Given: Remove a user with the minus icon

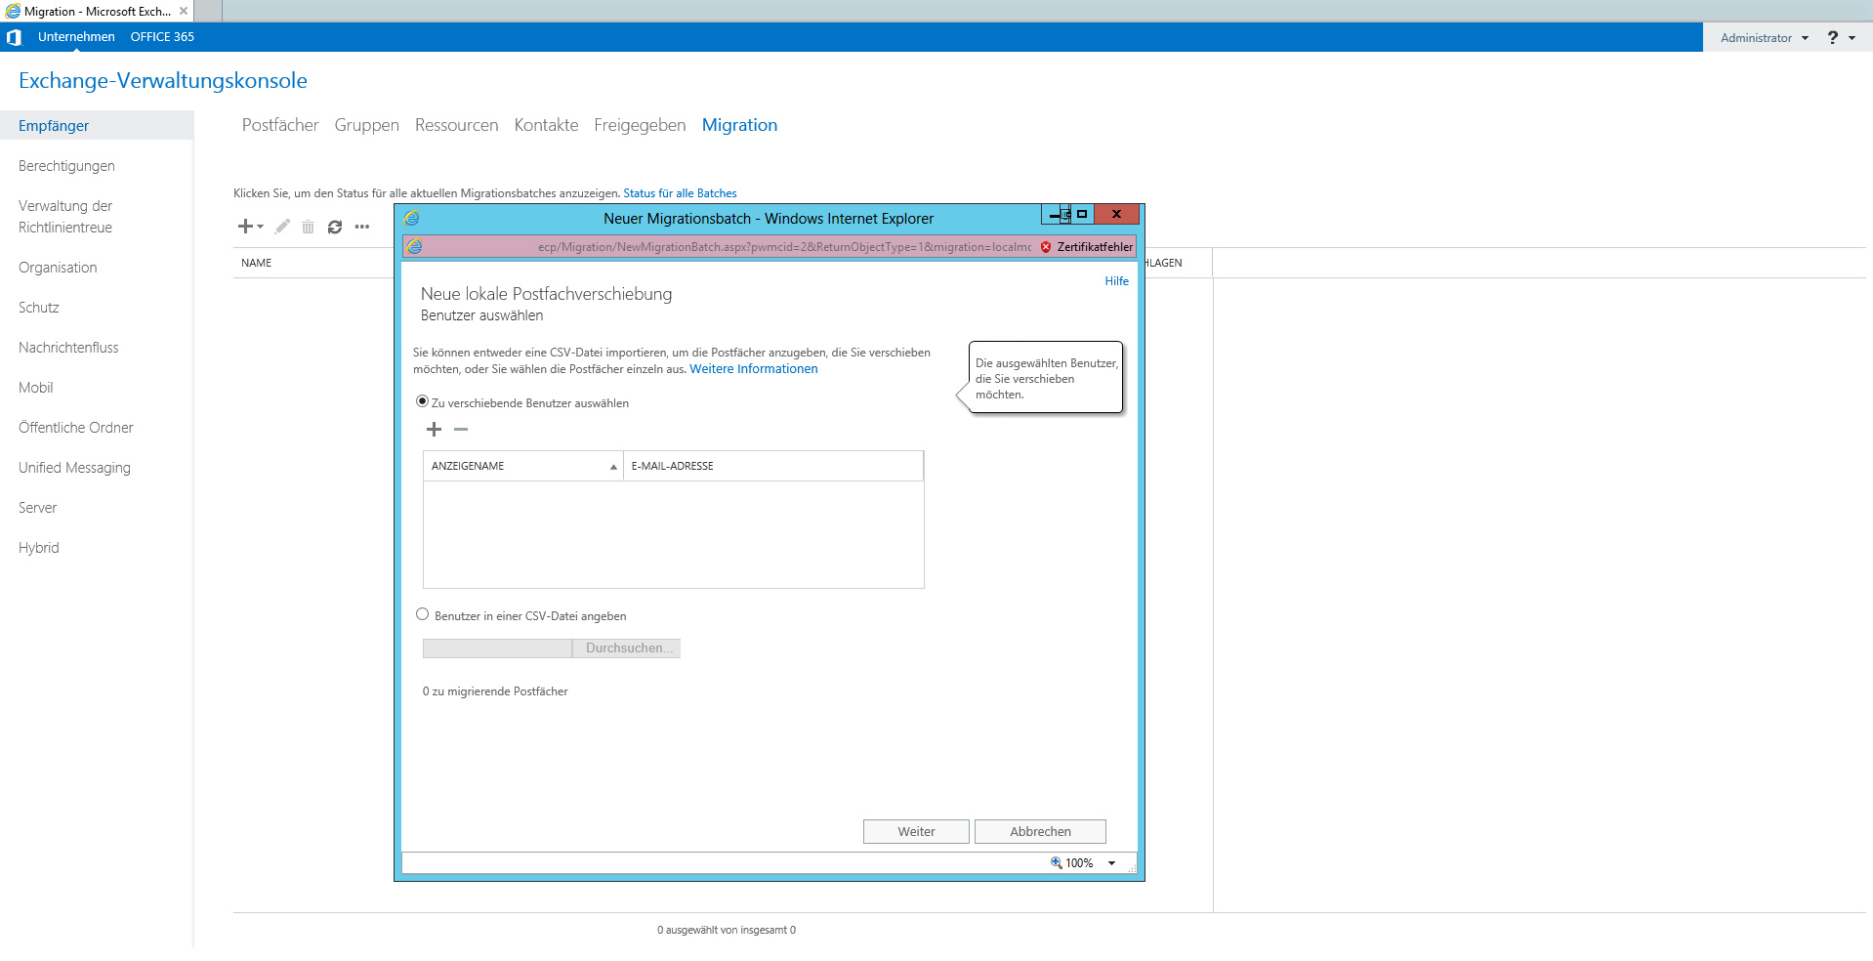Looking at the screenshot, I should (461, 430).
